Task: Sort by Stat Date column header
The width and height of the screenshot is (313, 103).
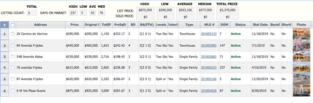Action: point(260,25)
